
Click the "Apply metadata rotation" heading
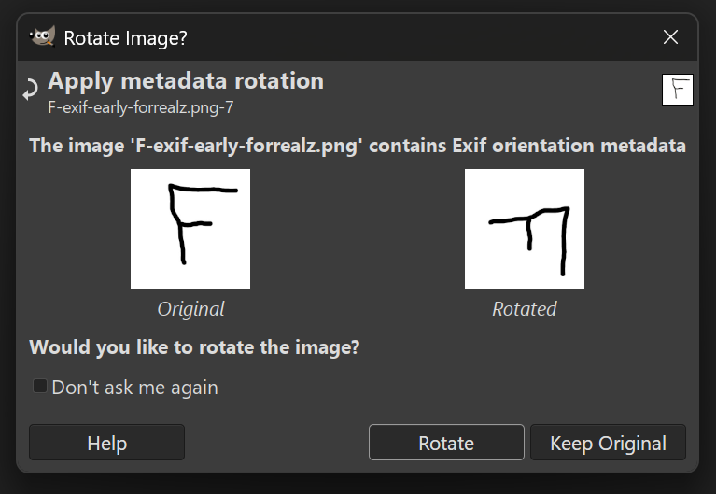tap(186, 81)
